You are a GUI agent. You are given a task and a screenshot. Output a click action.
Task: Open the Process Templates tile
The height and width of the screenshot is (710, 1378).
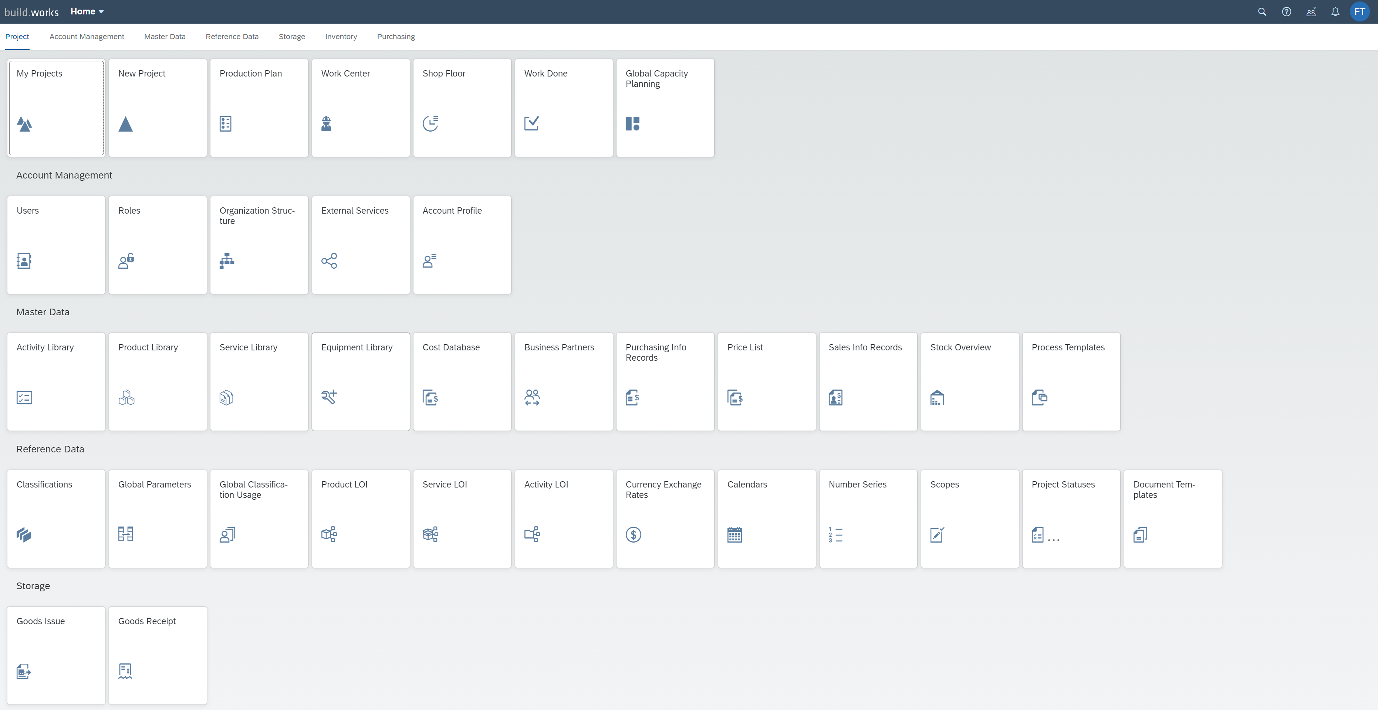[x=1071, y=382]
